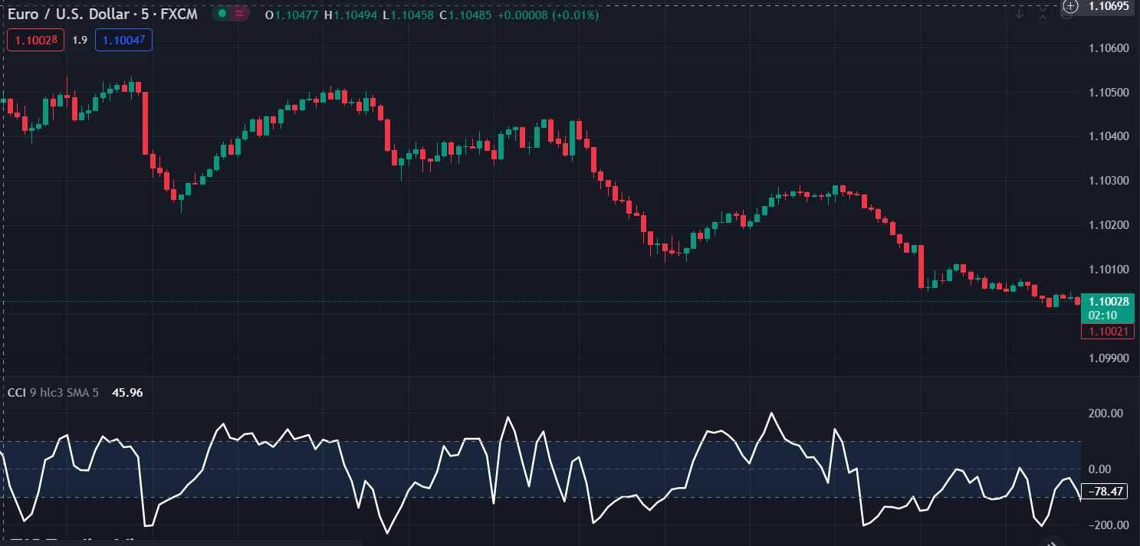
Task: Collapse the main chart pane
Action: 1043,14
